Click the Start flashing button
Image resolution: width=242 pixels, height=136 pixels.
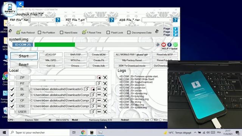pos(24,56)
